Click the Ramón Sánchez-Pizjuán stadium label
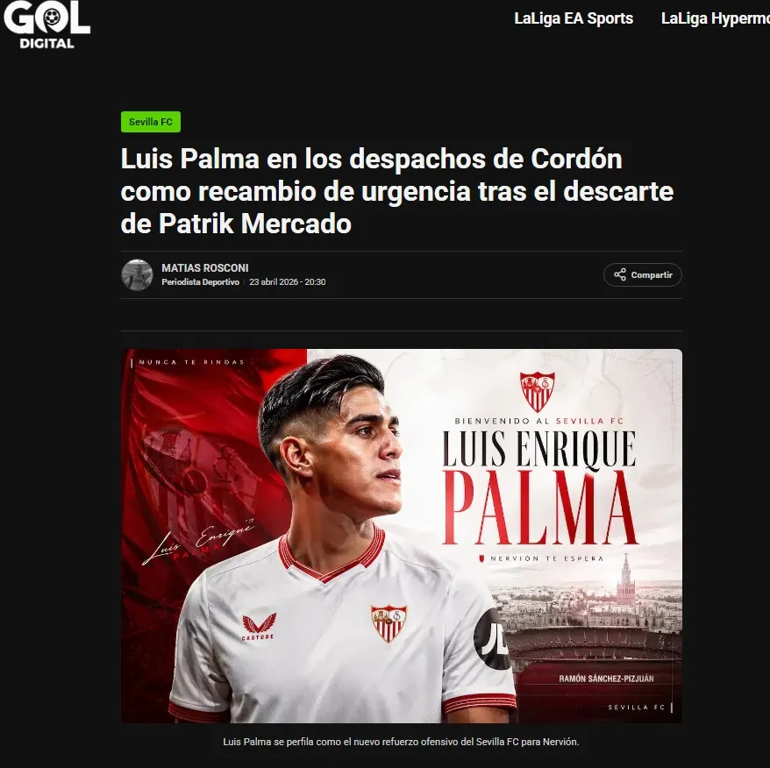770x768 pixels. tap(606, 679)
